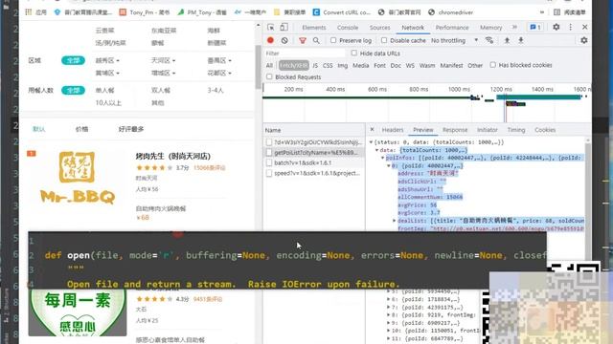Toggle the network filter funnel icon
The width and height of the screenshot is (613, 344).
pyautogui.click(x=303, y=40)
